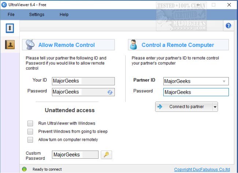Click the blue help question mark icon
This screenshot has width=238, height=173.
coord(228,26)
